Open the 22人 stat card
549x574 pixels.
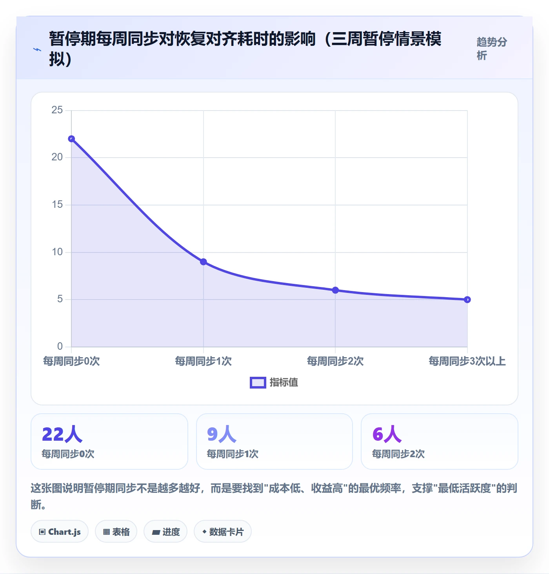pos(109,441)
